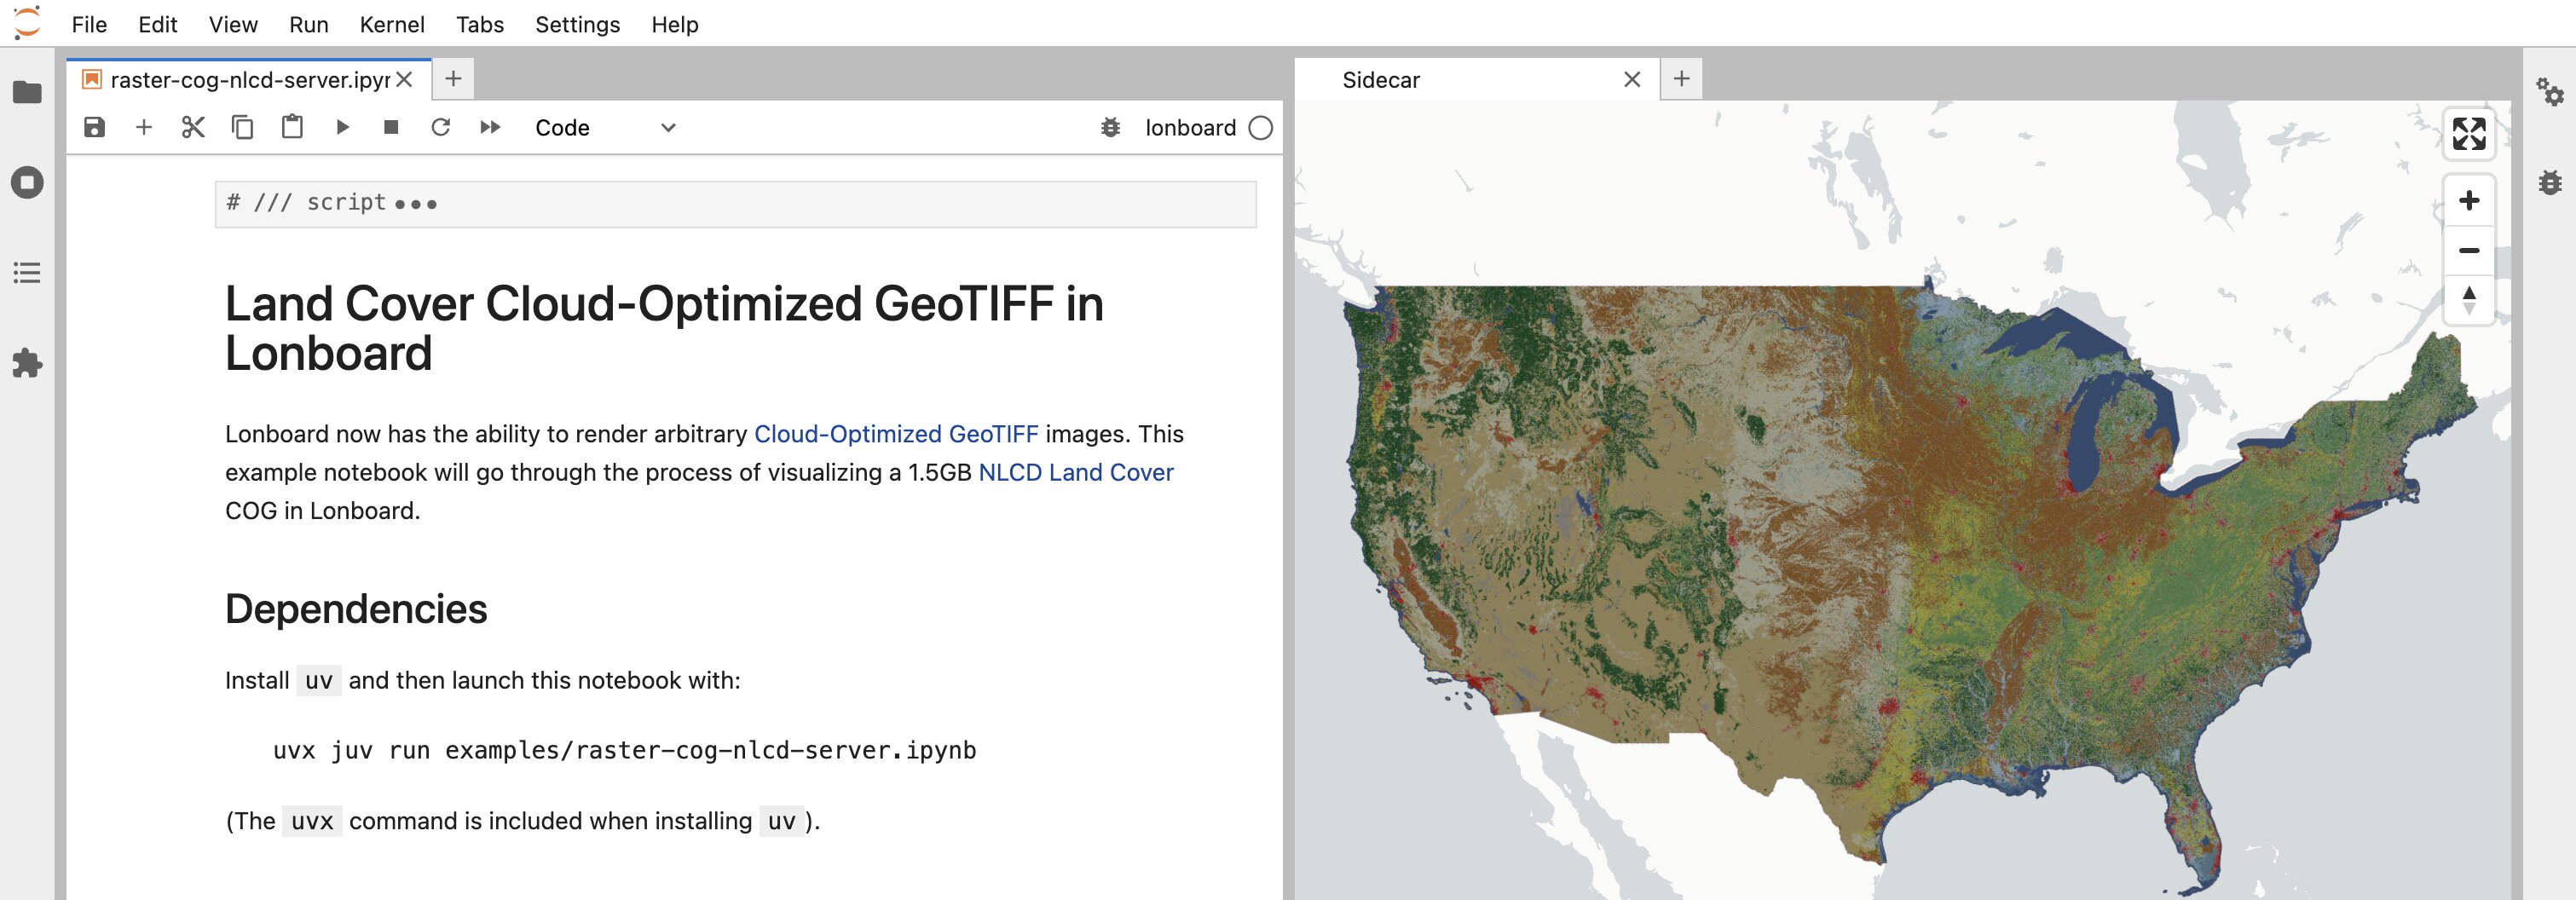Run the selected cell
The height and width of the screenshot is (900, 2576).
(x=342, y=127)
